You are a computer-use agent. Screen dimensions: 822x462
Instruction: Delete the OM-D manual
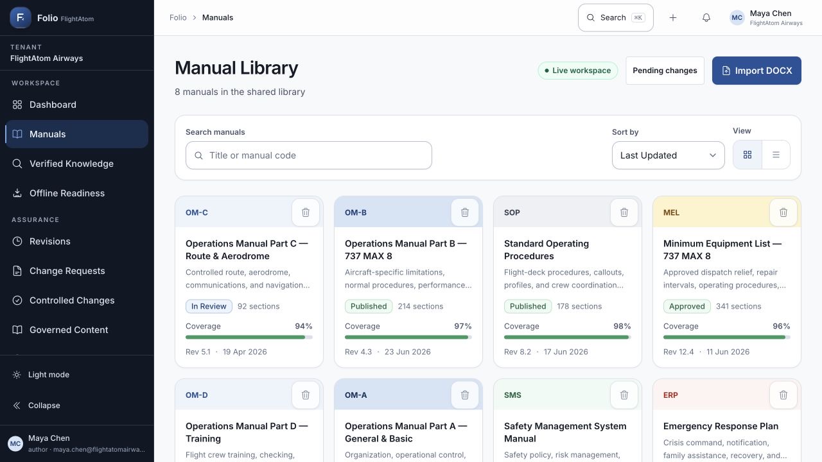[306, 395]
